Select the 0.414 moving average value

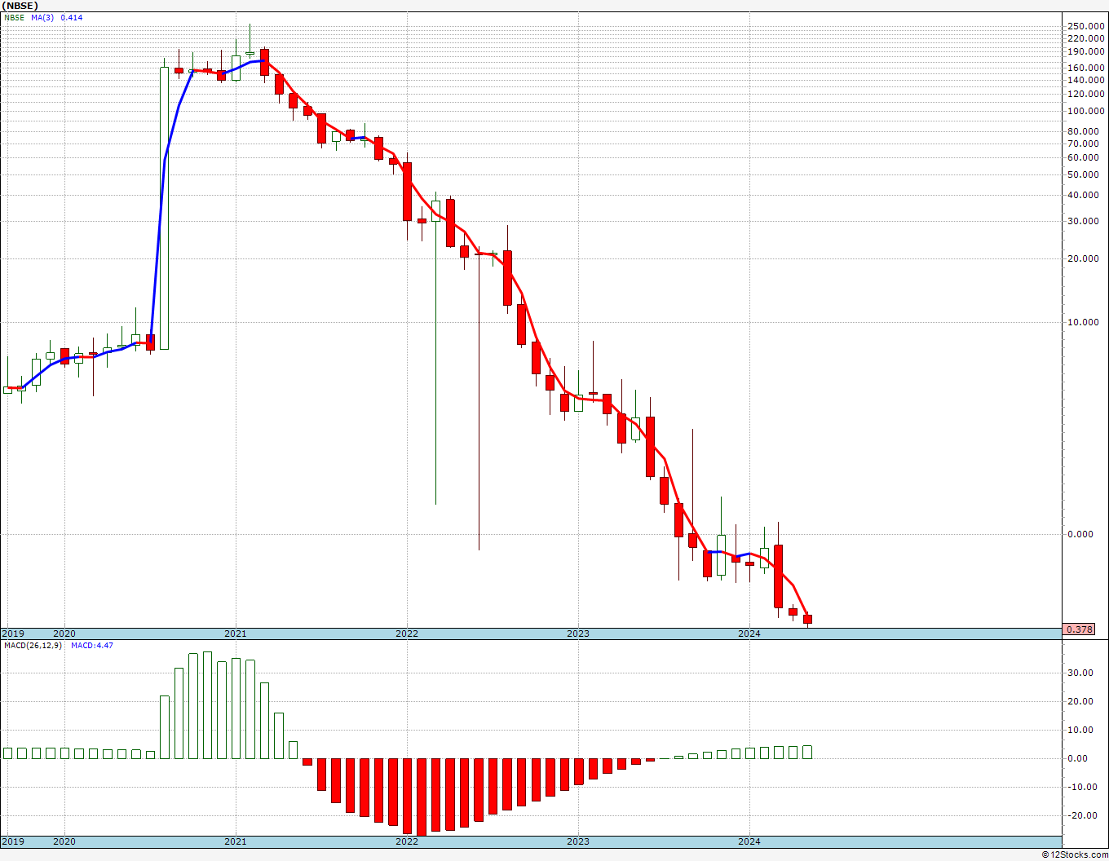click(x=72, y=18)
